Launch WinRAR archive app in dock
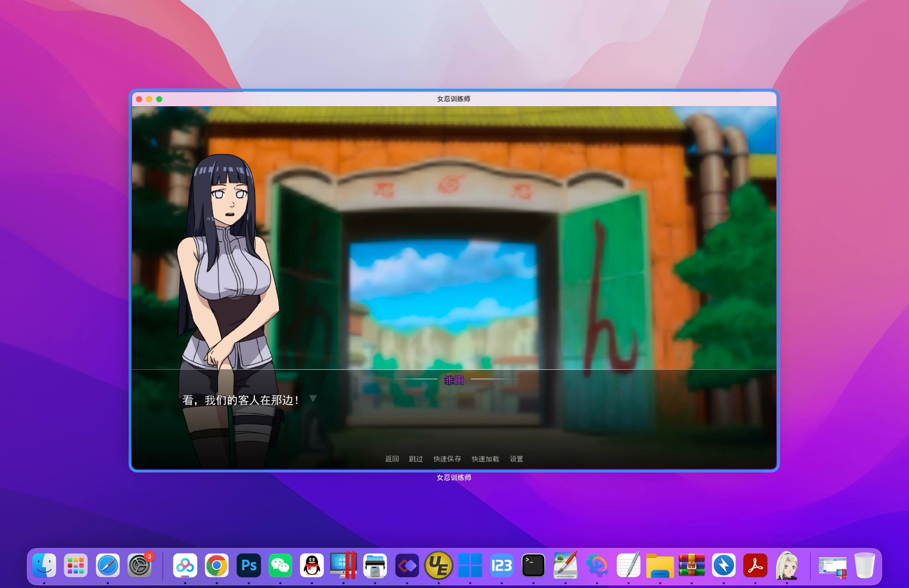909x588 pixels. pyautogui.click(x=692, y=565)
